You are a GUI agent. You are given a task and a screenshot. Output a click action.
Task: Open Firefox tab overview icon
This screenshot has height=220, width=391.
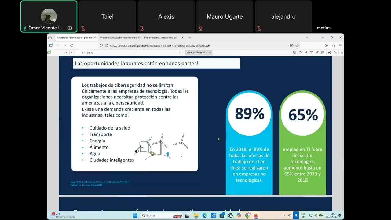click(50, 38)
